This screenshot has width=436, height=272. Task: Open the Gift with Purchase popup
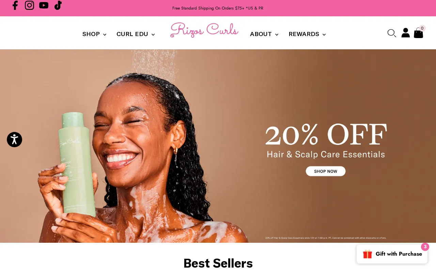(392, 254)
